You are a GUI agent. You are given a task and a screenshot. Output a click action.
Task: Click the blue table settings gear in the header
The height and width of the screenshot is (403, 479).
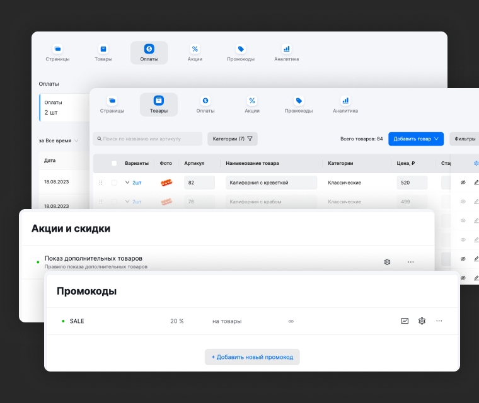pyautogui.click(x=476, y=163)
